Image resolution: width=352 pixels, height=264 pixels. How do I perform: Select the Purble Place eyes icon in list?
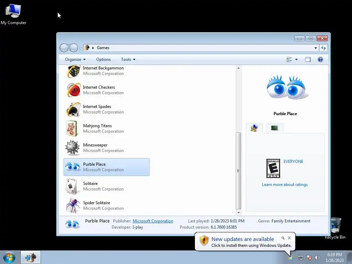click(73, 167)
